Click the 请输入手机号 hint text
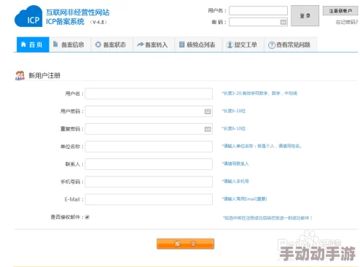Image resolution: width=360 pixels, height=267 pixels. (235, 181)
